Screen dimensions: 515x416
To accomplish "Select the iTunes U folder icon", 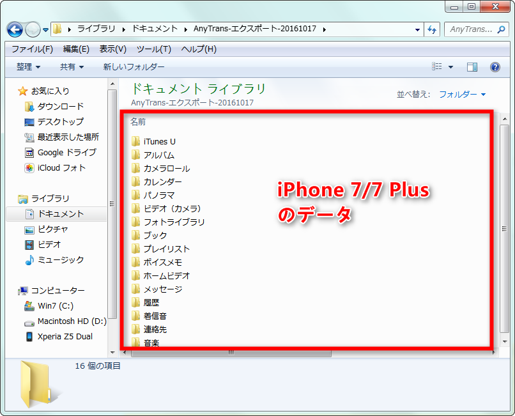I will click(x=135, y=142).
